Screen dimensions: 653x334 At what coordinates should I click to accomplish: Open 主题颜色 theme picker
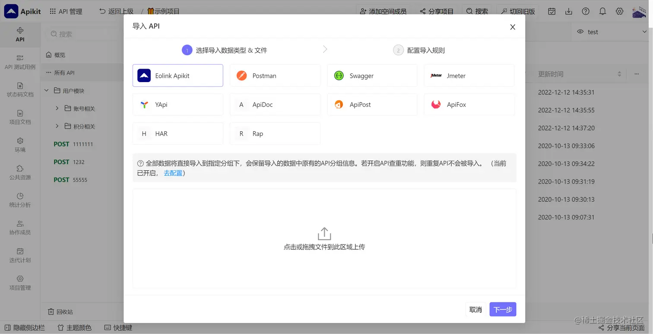[x=74, y=328]
